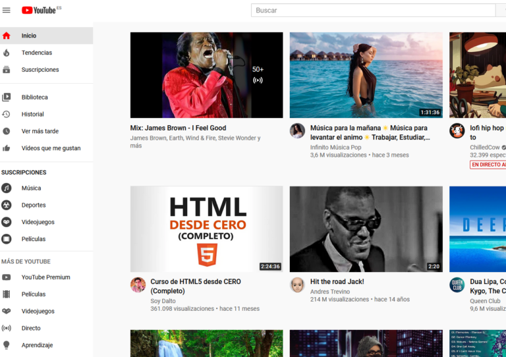Click the Ver más tarde clock icon
The width and height of the screenshot is (506, 357).
(x=7, y=131)
